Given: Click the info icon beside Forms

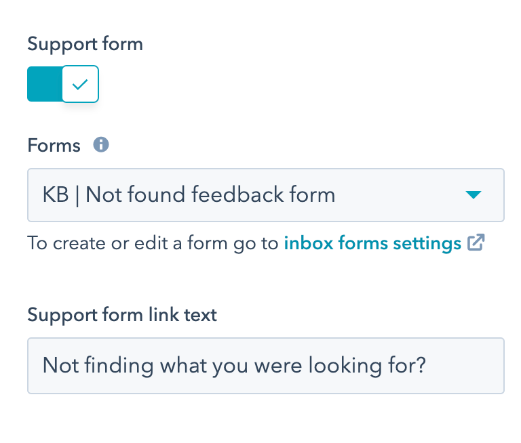Looking at the screenshot, I should (x=101, y=144).
